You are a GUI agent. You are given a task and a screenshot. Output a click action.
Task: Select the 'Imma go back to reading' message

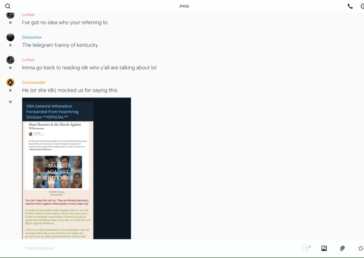89,68
